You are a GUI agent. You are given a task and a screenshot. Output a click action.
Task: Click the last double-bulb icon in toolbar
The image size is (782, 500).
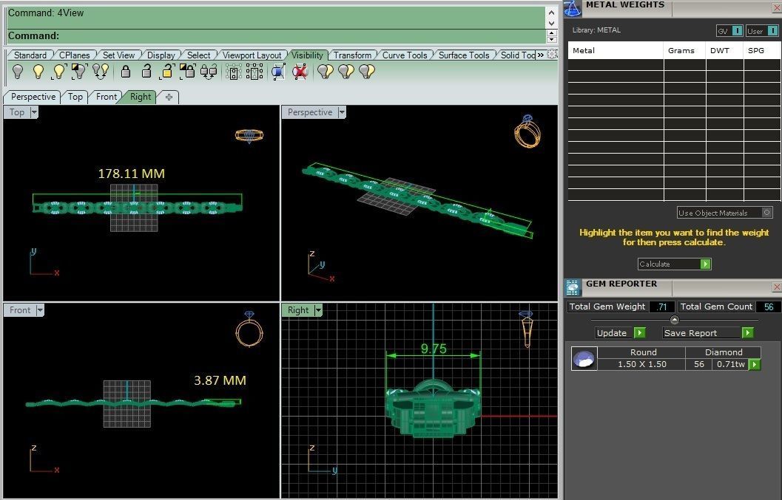pyautogui.click(x=366, y=72)
